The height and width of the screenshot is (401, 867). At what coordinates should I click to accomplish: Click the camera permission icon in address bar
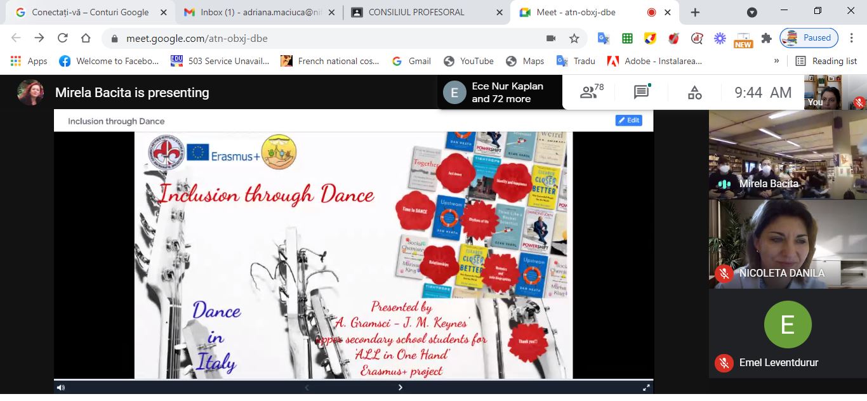click(x=551, y=38)
